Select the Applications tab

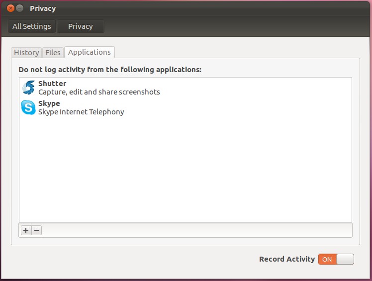tap(90, 52)
